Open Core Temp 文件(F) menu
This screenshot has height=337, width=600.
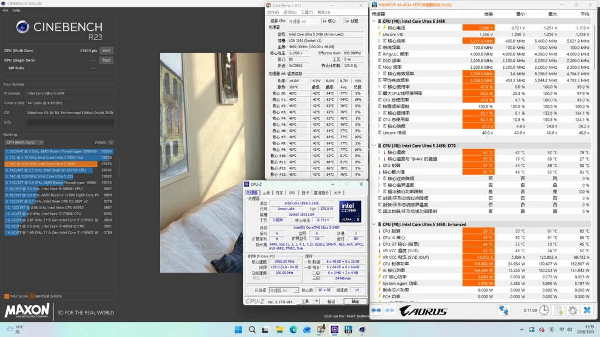click(x=273, y=12)
